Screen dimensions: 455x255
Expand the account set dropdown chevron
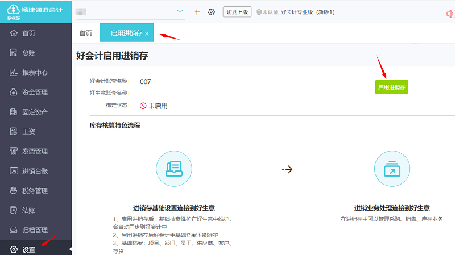[180, 11]
